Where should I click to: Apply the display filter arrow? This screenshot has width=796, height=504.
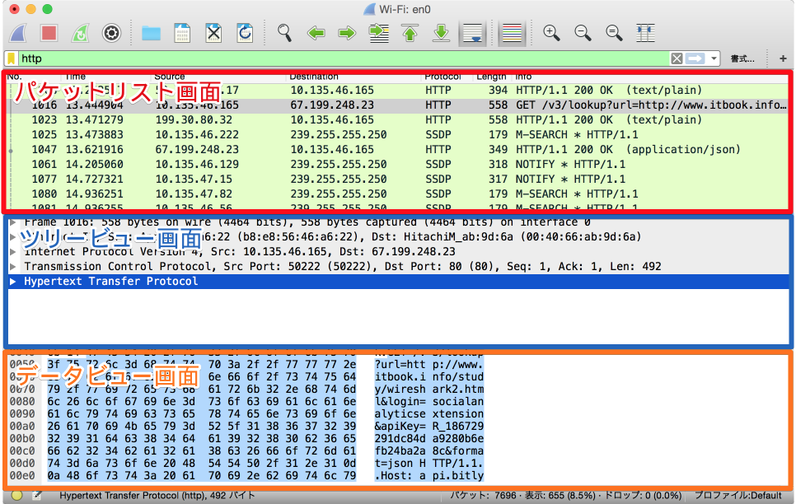(695, 58)
